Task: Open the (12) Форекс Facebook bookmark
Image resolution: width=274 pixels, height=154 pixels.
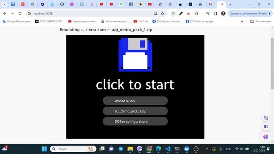Action: [167, 21]
